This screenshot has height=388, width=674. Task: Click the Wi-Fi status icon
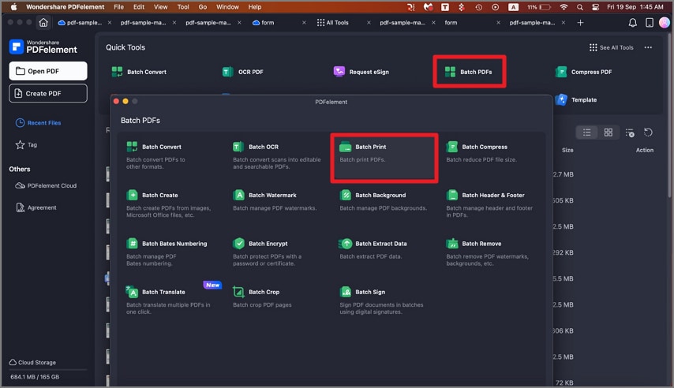tap(564, 7)
